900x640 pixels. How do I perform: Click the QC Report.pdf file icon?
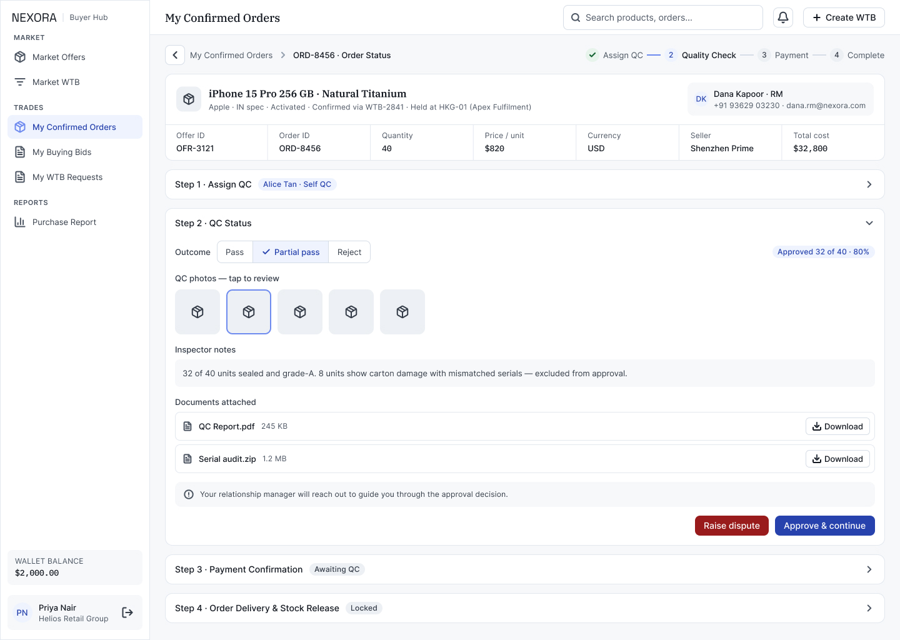[187, 426]
